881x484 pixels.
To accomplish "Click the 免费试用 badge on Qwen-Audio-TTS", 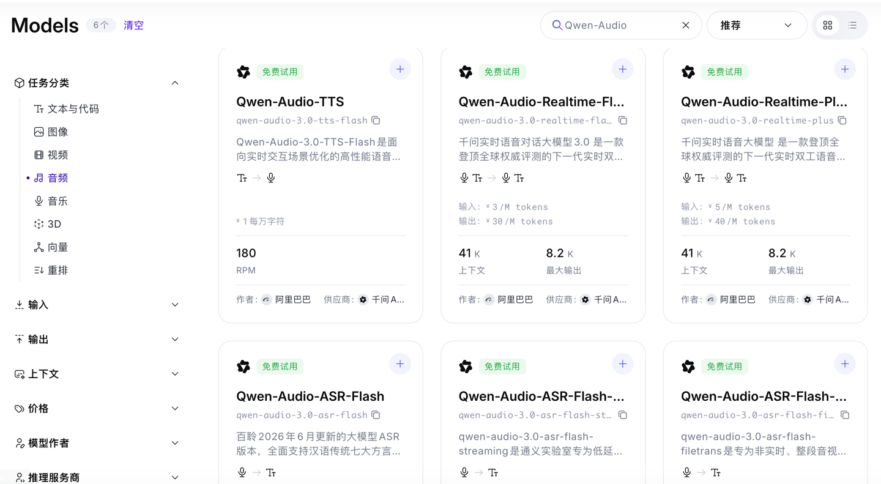I will pyautogui.click(x=280, y=72).
